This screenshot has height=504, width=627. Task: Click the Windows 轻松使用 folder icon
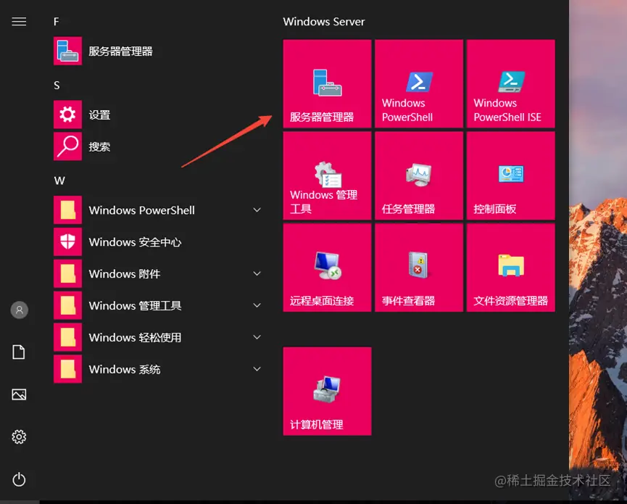click(67, 337)
